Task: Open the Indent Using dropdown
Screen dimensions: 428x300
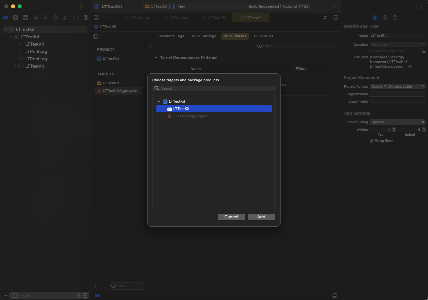Action: pos(398,122)
